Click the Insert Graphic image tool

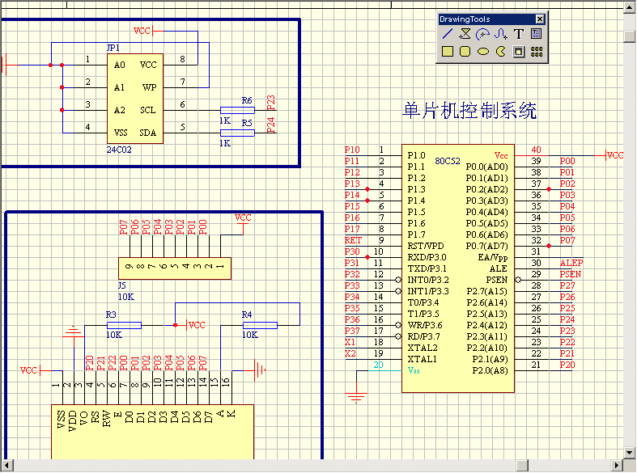pos(519,52)
